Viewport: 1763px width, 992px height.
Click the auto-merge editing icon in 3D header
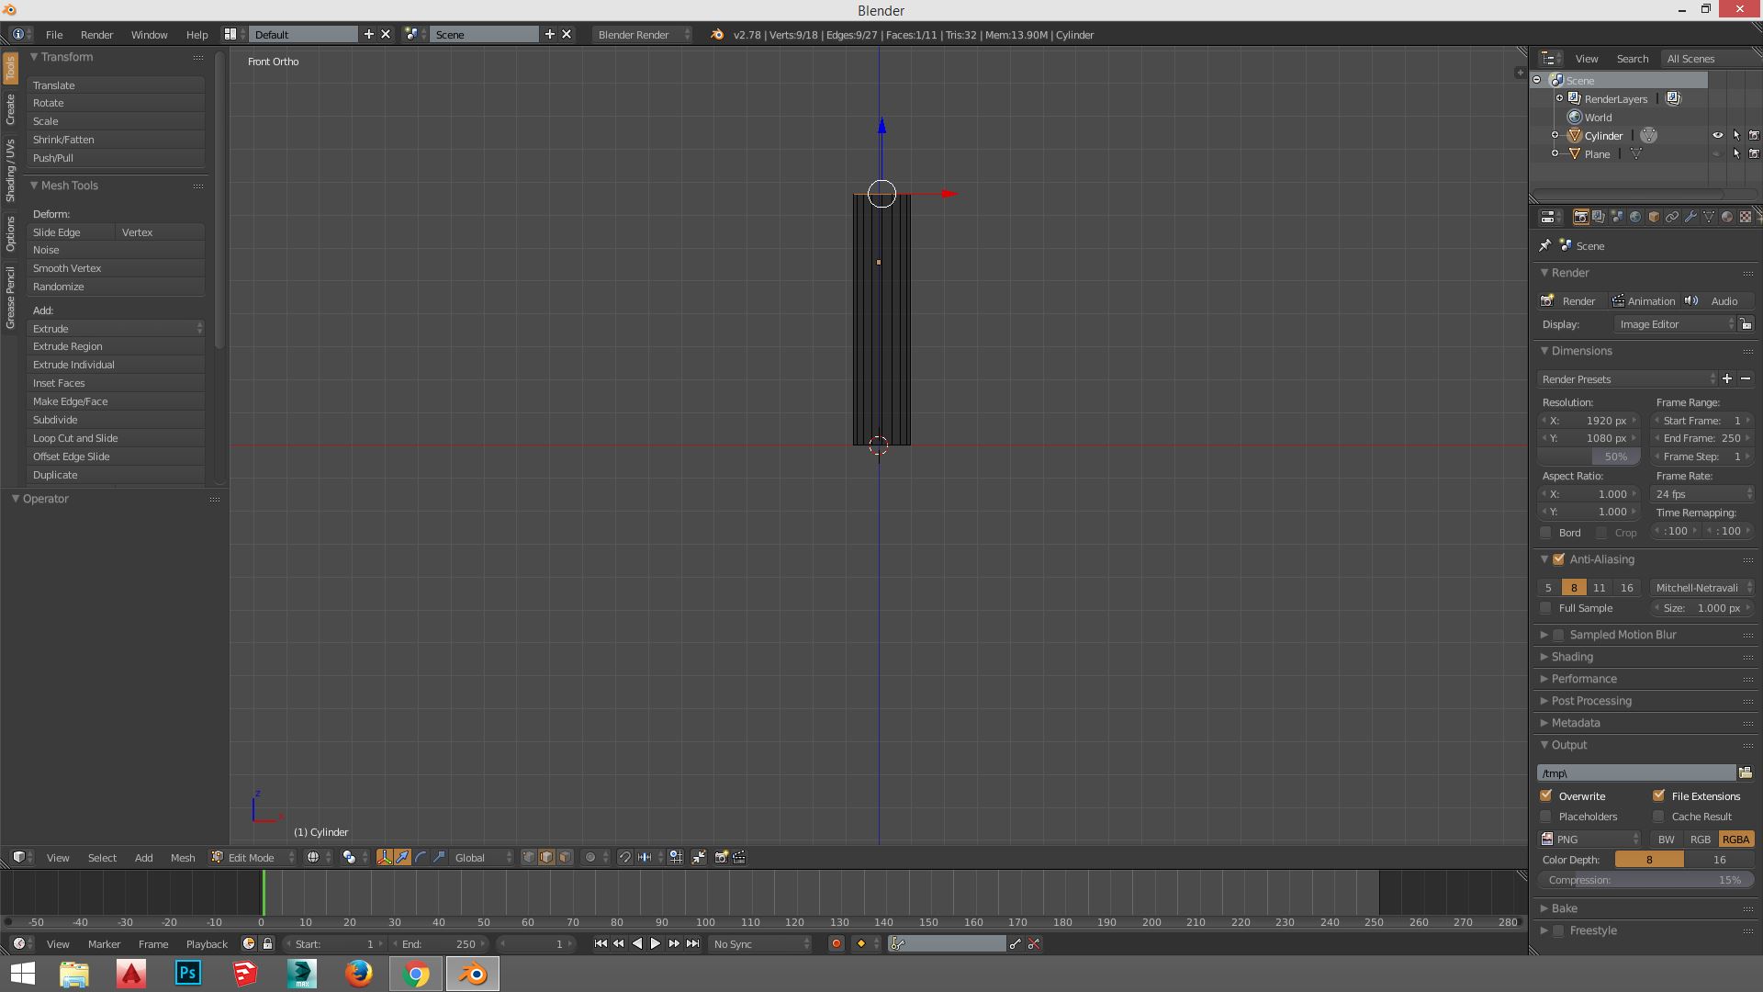point(699,857)
